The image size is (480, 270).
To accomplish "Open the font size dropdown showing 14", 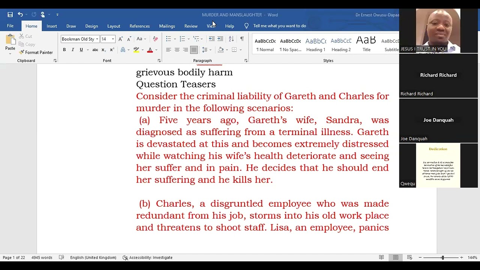I will (x=112, y=39).
